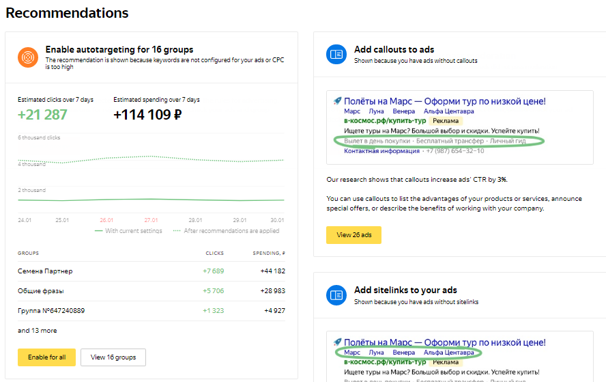Click the 27.01 date on the chart axis

tap(151, 220)
